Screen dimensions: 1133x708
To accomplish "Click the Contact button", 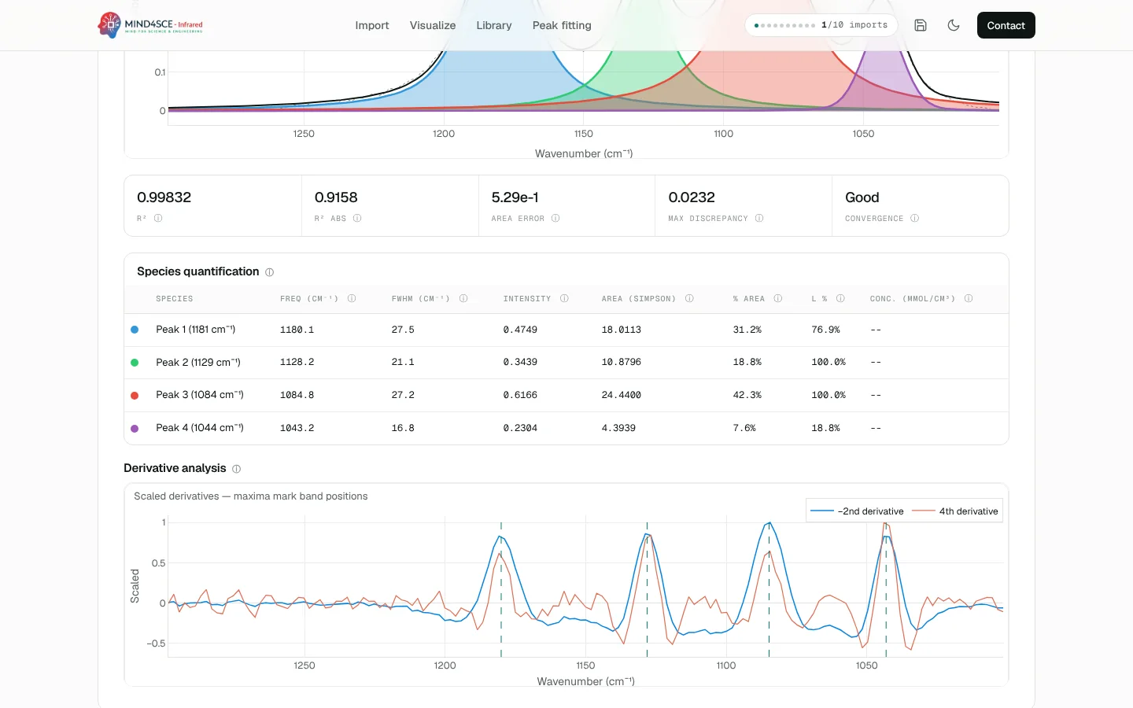I will [x=1006, y=25].
